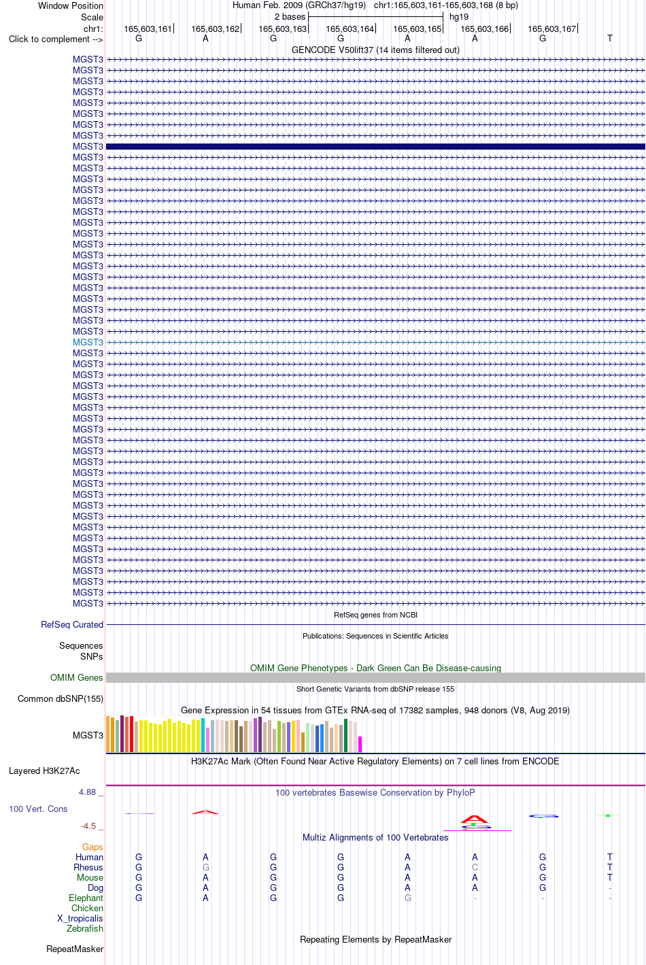Click 'Repeating Elements by RepeatMasker' title

click(375, 939)
